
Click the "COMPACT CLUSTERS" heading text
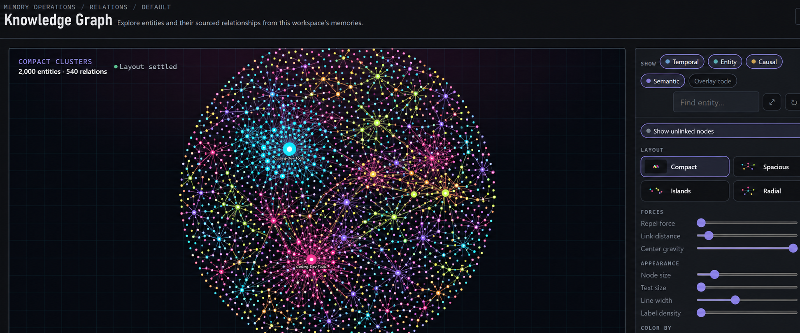[x=55, y=61]
